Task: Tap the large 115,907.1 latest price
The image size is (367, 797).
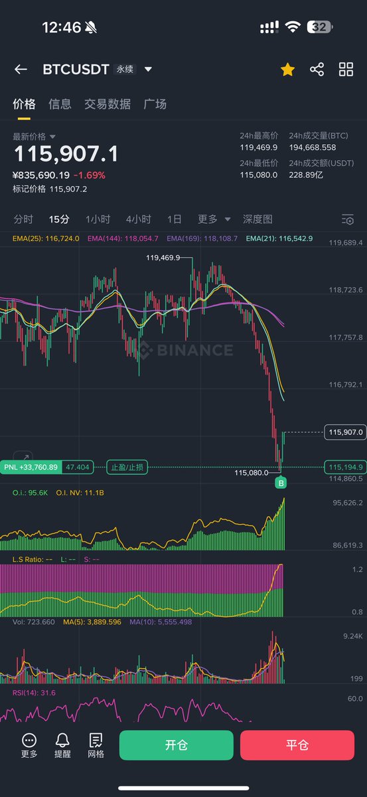Action: (x=66, y=155)
